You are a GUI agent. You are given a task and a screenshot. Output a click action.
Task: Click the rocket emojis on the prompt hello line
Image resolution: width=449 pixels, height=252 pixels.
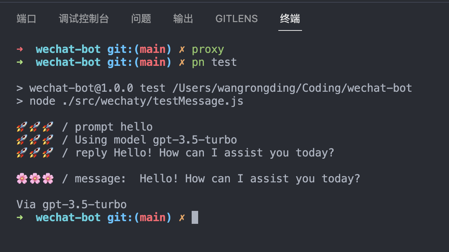(35, 127)
